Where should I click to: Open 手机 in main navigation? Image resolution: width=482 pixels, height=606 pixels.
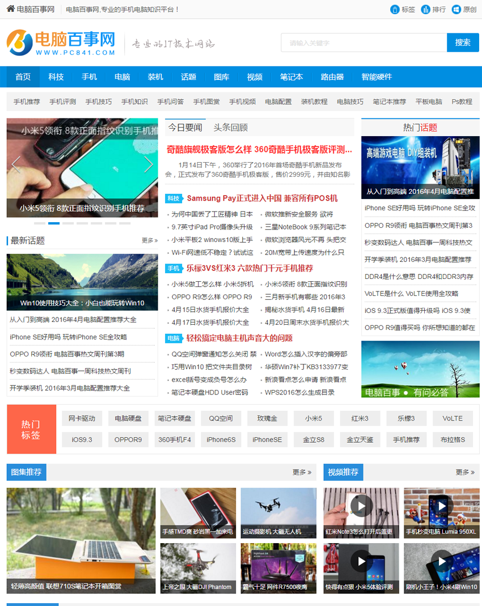(89, 77)
